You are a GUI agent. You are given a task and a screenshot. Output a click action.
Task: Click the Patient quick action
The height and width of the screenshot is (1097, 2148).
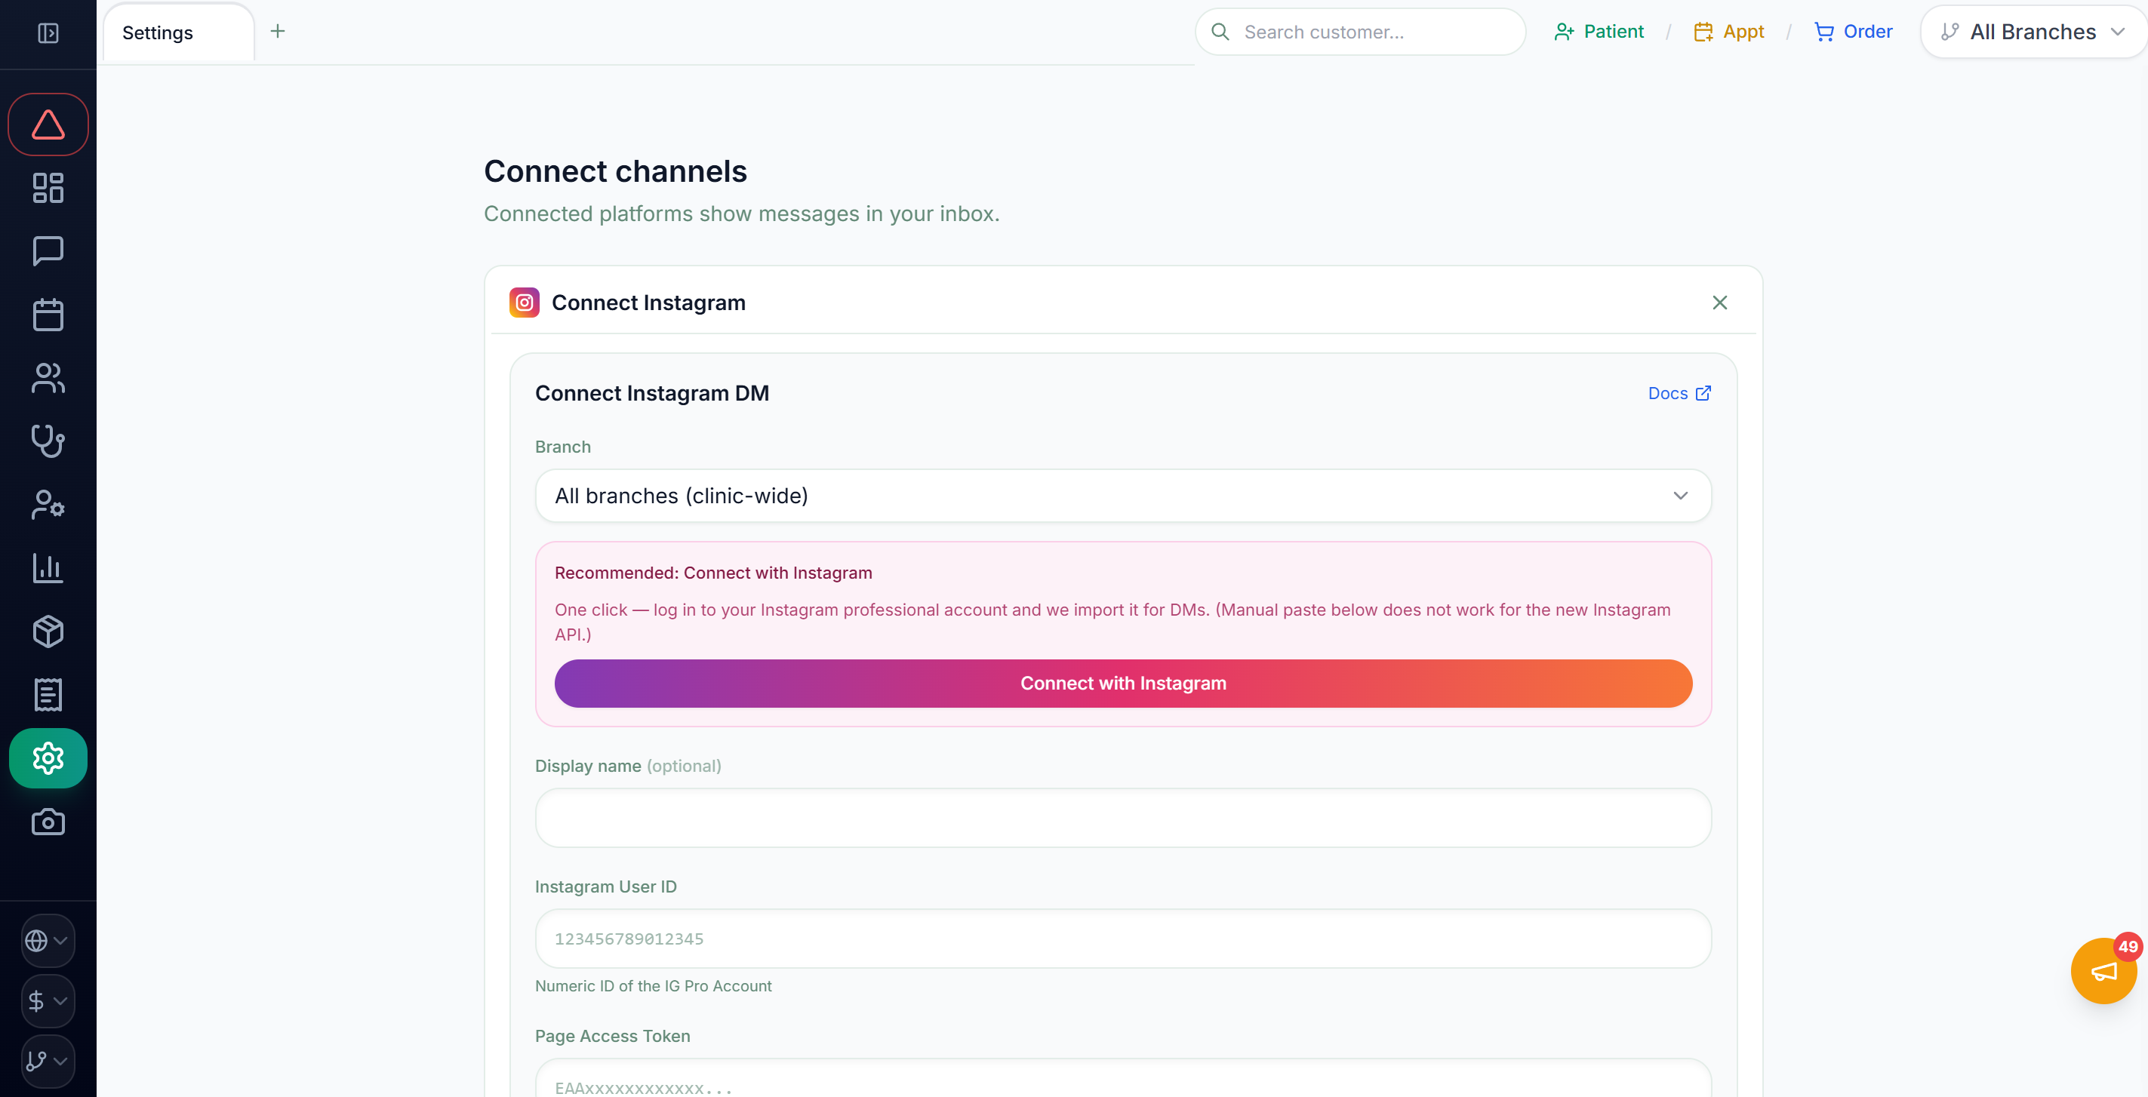pyautogui.click(x=1599, y=32)
